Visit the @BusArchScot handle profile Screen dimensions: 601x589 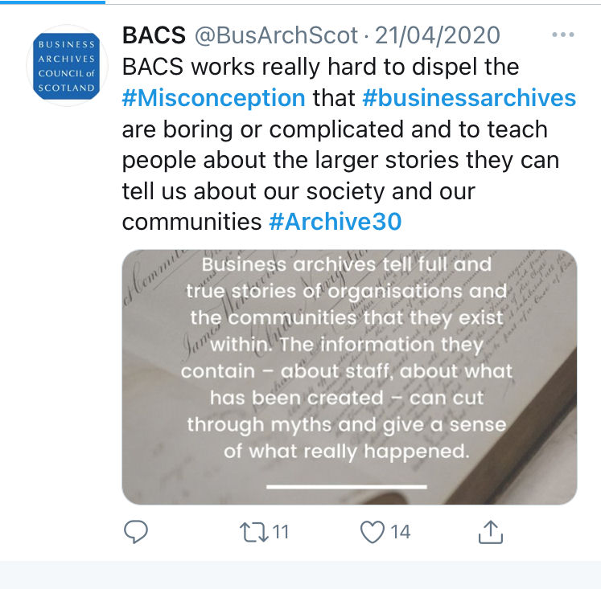pos(276,35)
